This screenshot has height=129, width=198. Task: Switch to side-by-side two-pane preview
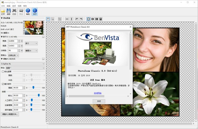pos(97,19)
